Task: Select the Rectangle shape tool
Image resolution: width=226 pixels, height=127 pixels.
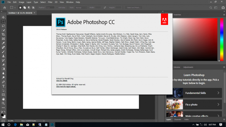Action: coord(3,95)
